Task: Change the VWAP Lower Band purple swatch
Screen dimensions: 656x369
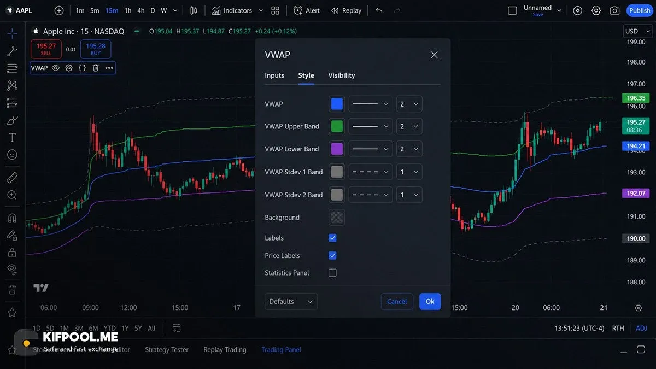Action: coord(337,149)
